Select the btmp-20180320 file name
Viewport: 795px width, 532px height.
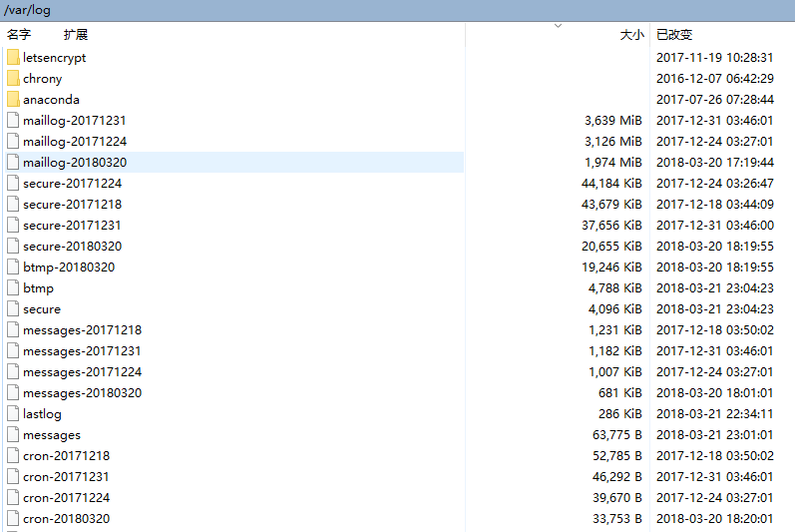tap(69, 267)
